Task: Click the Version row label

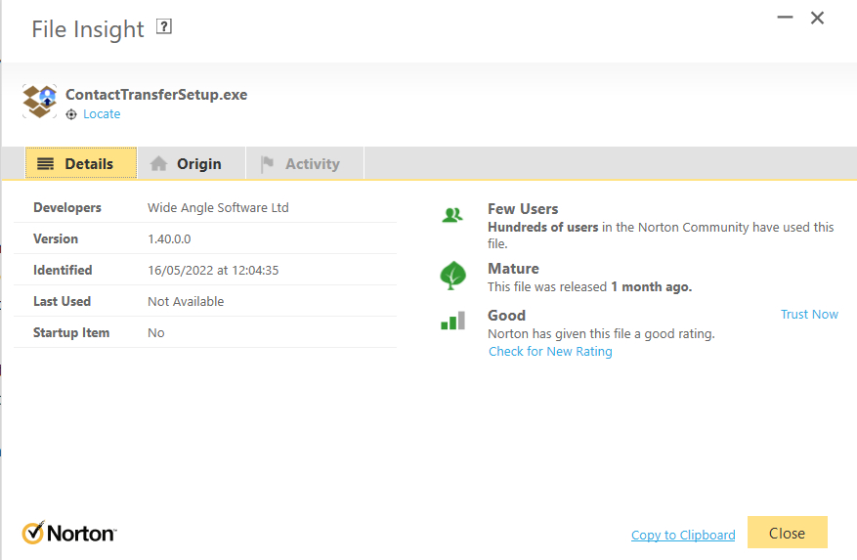Action: (x=56, y=239)
